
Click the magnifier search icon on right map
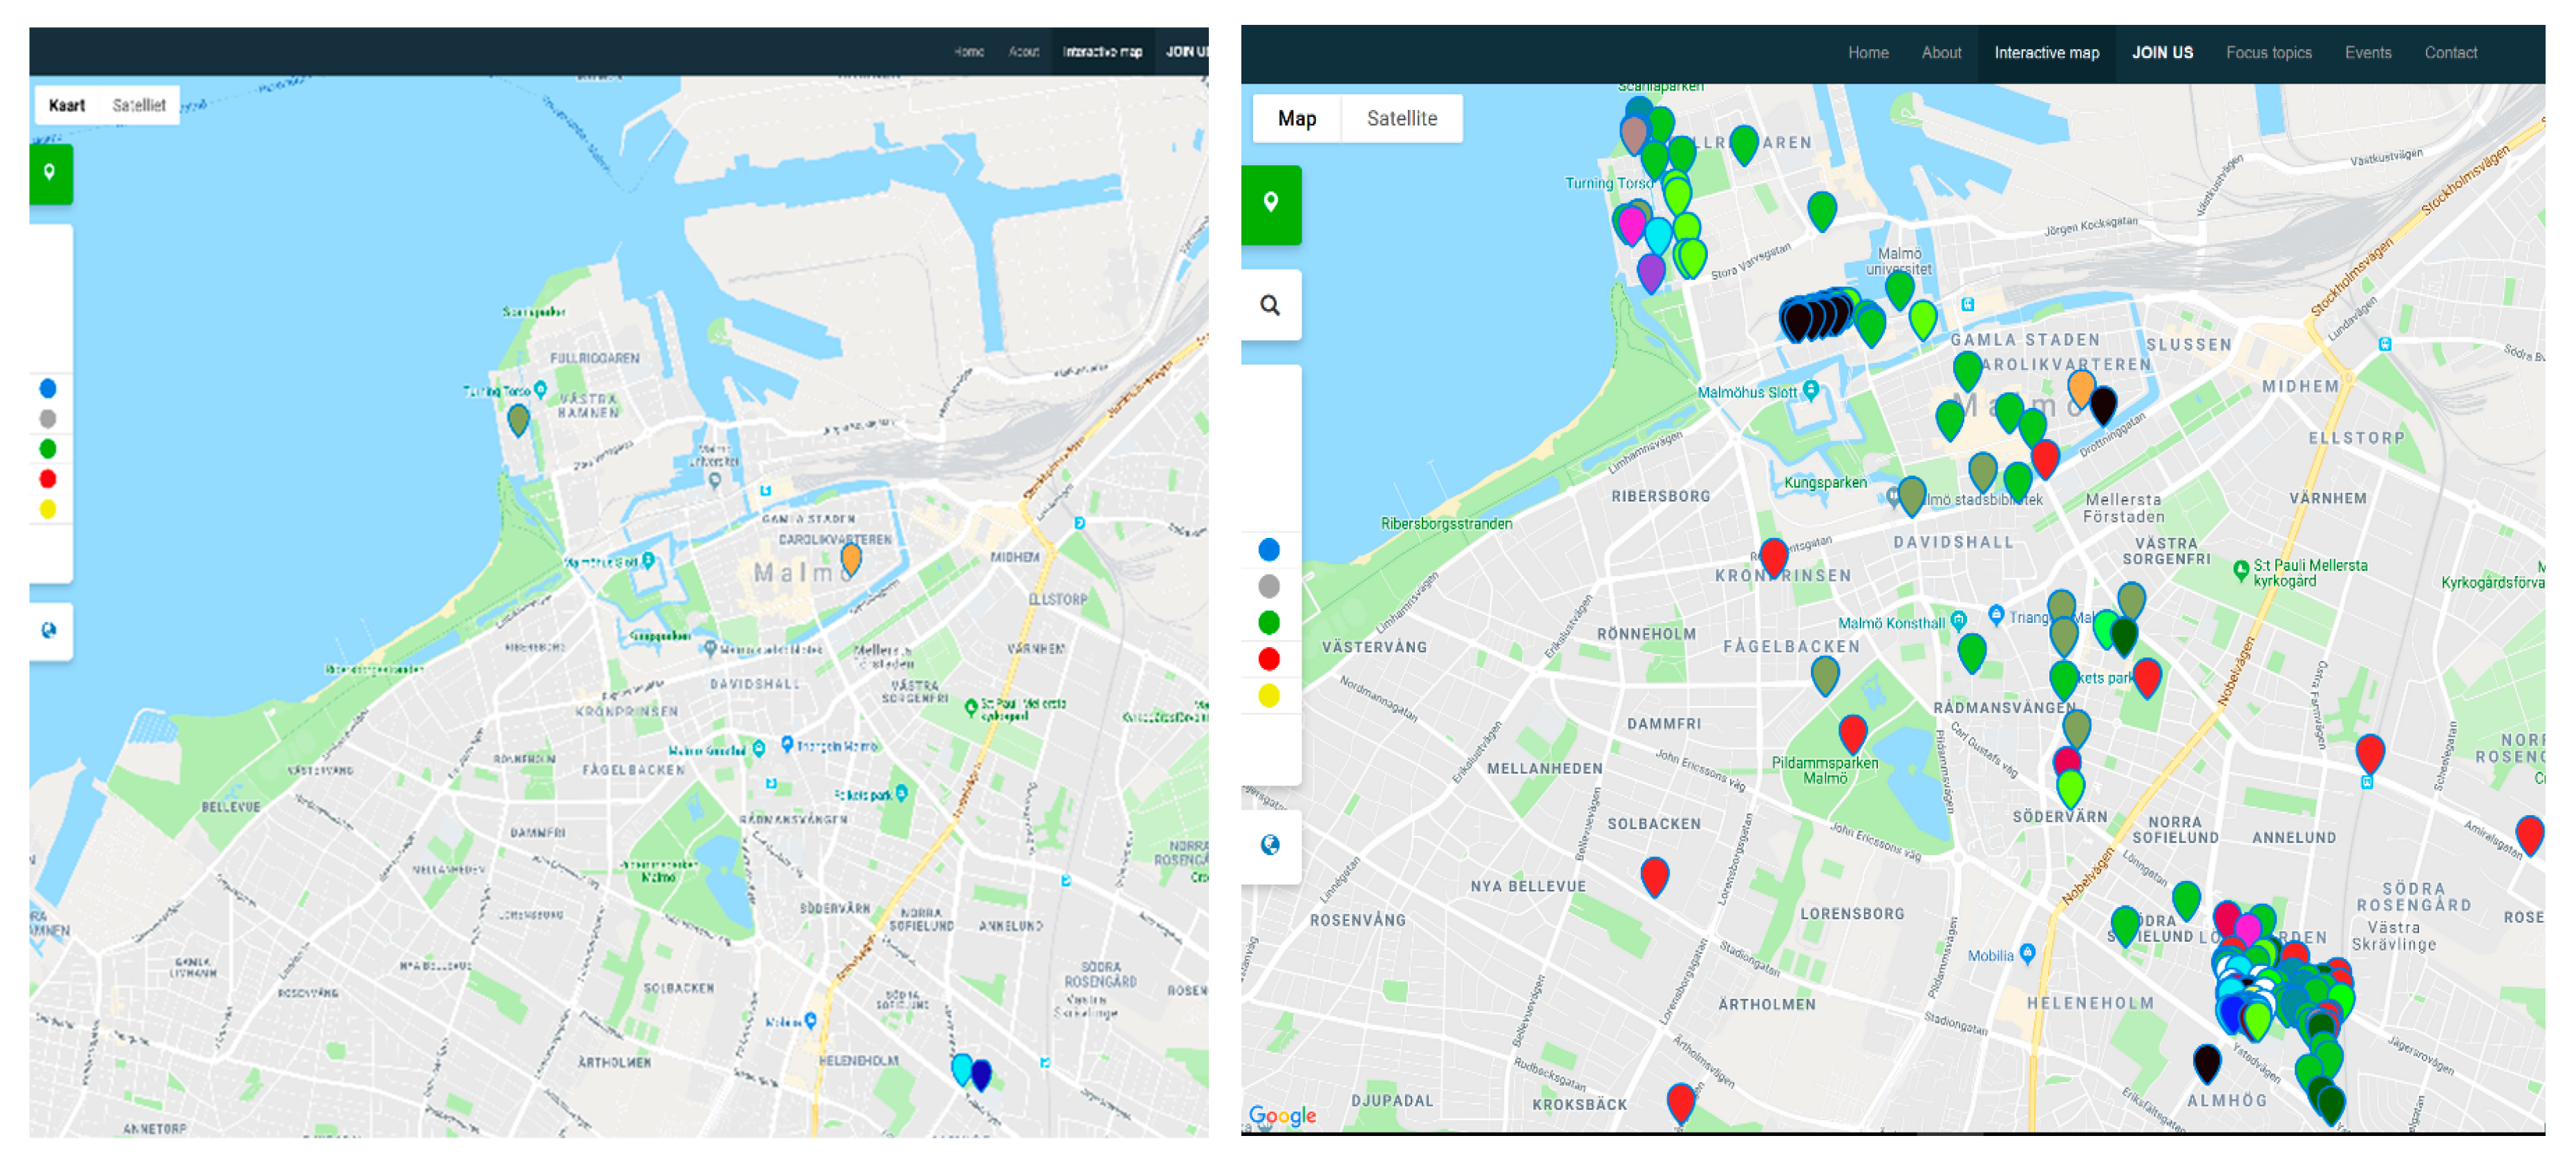1270,305
